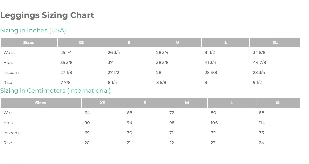
Task: Select the Hips row label in centimeters table
Action: click(x=8, y=123)
